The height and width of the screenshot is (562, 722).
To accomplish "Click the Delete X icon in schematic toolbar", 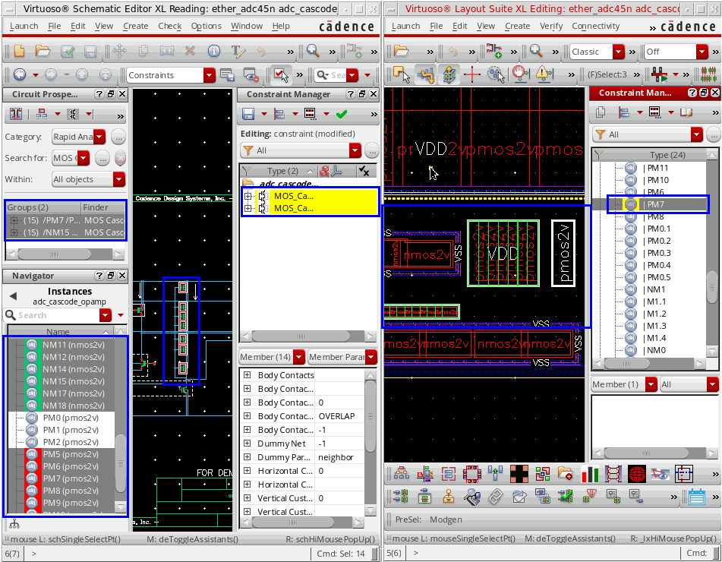I will [x=190, y=52].
